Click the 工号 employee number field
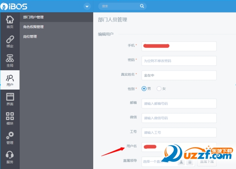This screenshot has width=236, height=169. [179, 132]
